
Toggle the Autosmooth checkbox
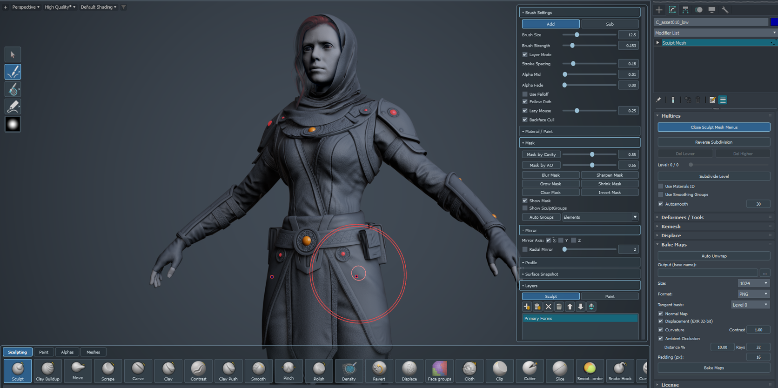pyautogui.click(x=661, y=204)
